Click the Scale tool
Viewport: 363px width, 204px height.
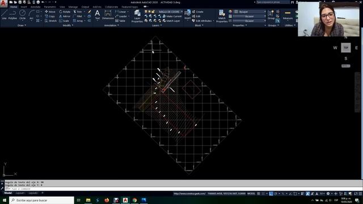tap(64, 21)
